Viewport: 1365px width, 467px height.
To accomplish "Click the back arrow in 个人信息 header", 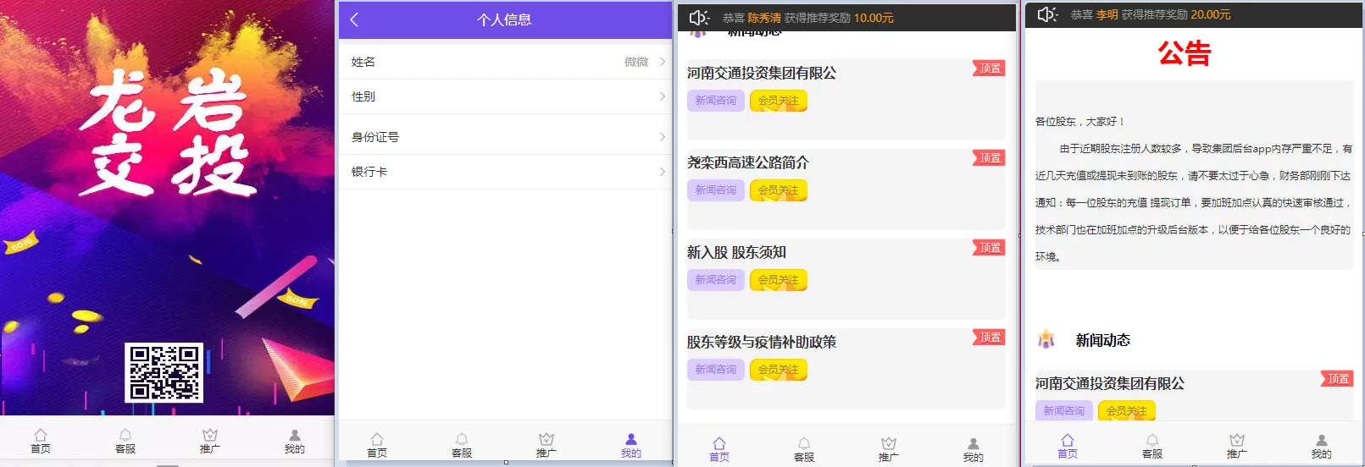I will point(354,19).
